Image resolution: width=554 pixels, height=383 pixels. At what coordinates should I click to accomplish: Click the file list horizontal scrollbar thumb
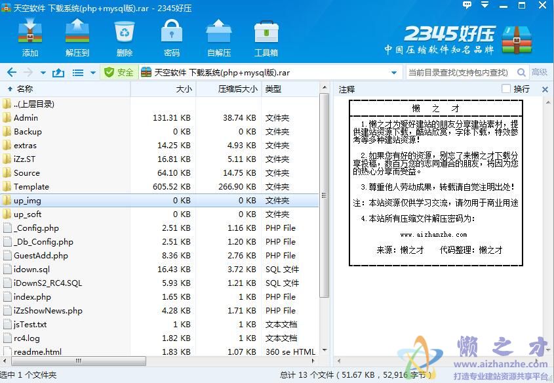pos(79,361)
